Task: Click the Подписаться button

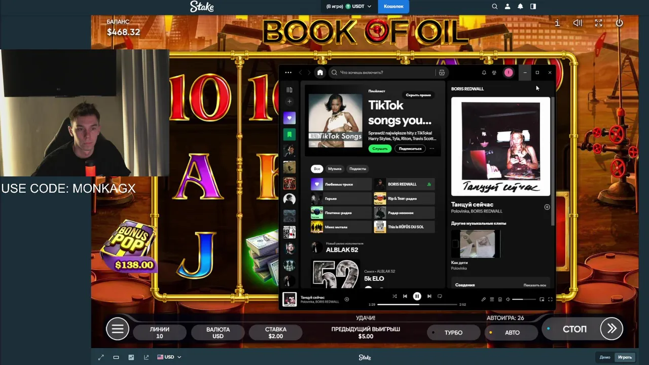Action: click(410, 149)
